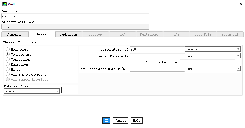Select the Convection thermal condition

8,60
